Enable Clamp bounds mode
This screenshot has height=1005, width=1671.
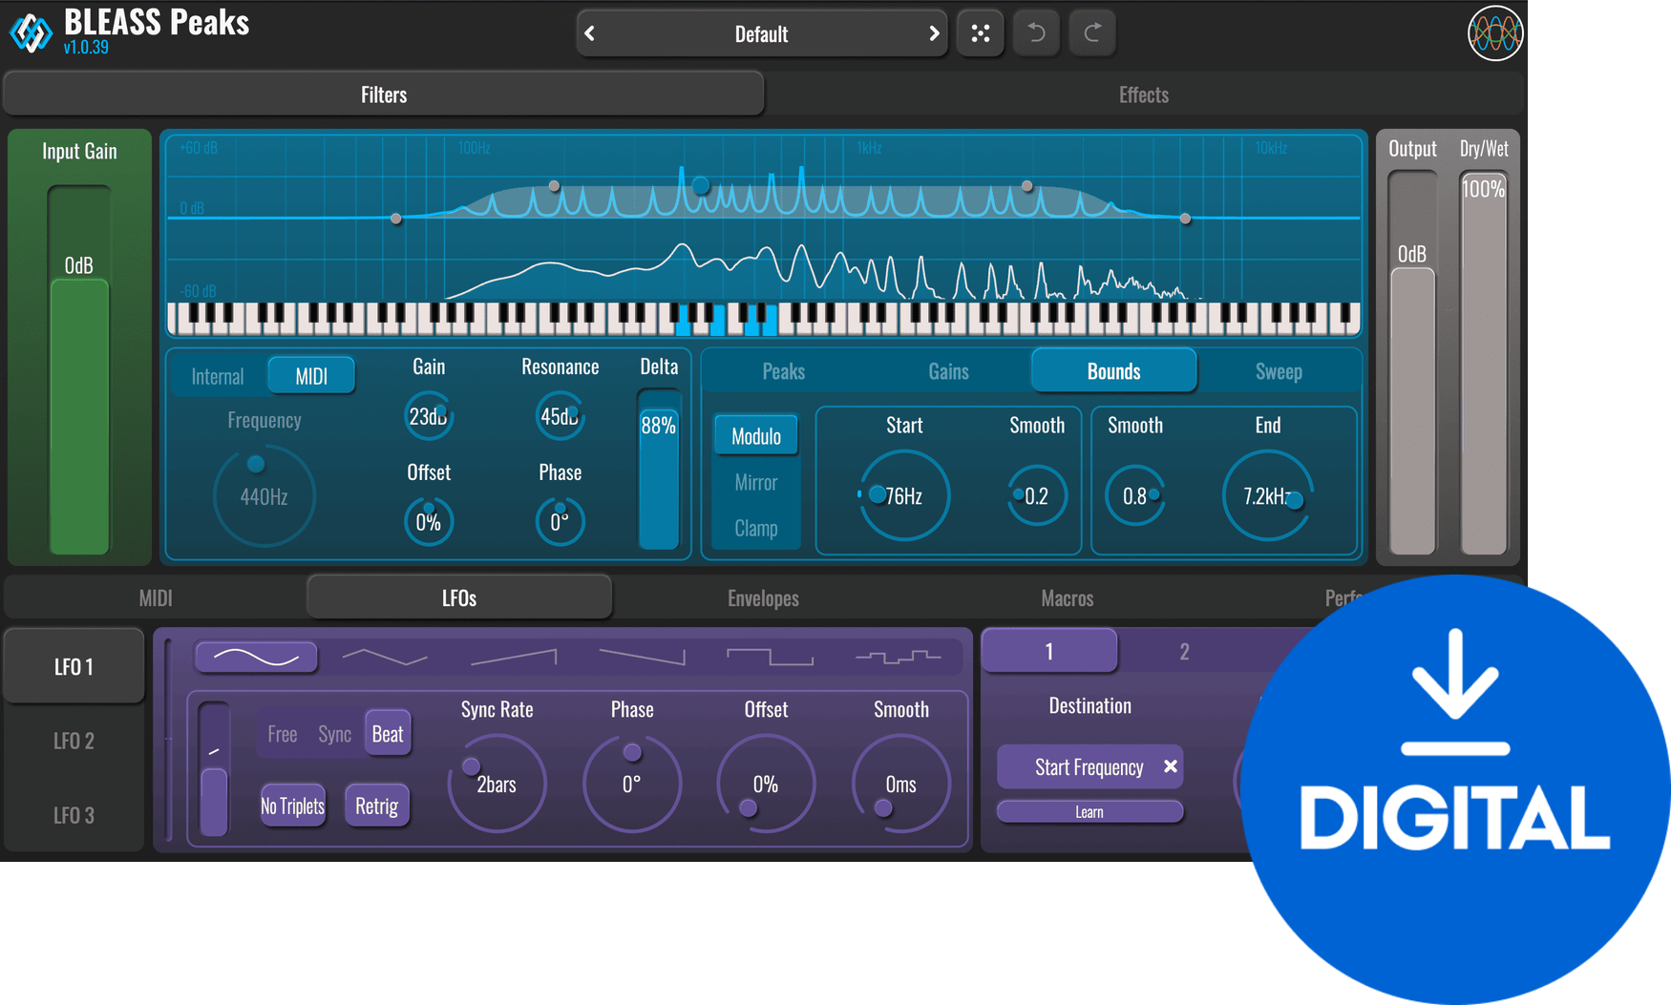click(756, 528)
